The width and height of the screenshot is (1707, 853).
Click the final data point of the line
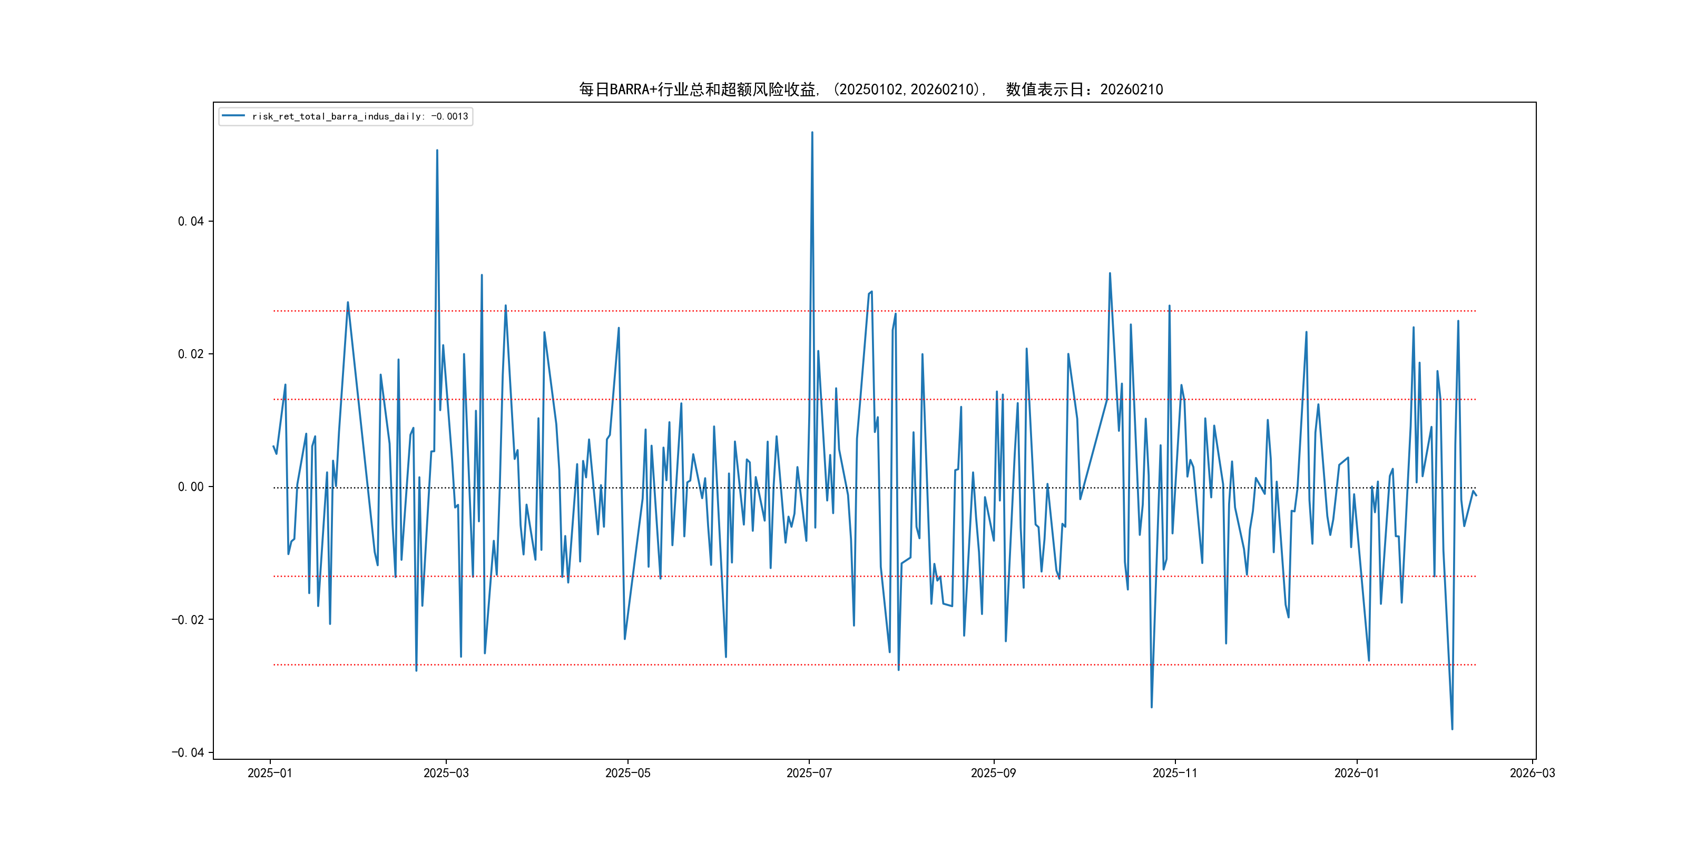[x=1476, y=495]
